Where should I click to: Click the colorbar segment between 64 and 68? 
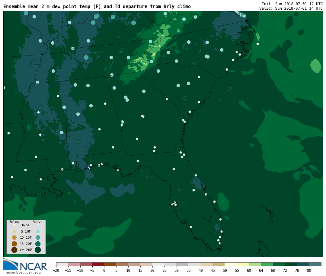267,264
